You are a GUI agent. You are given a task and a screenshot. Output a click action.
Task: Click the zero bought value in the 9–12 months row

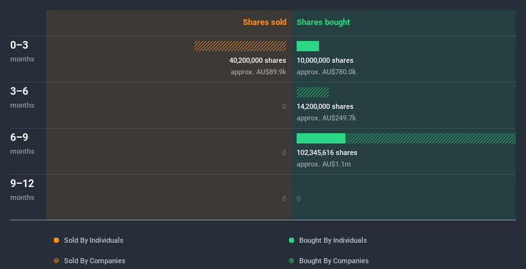pos(299,199)
